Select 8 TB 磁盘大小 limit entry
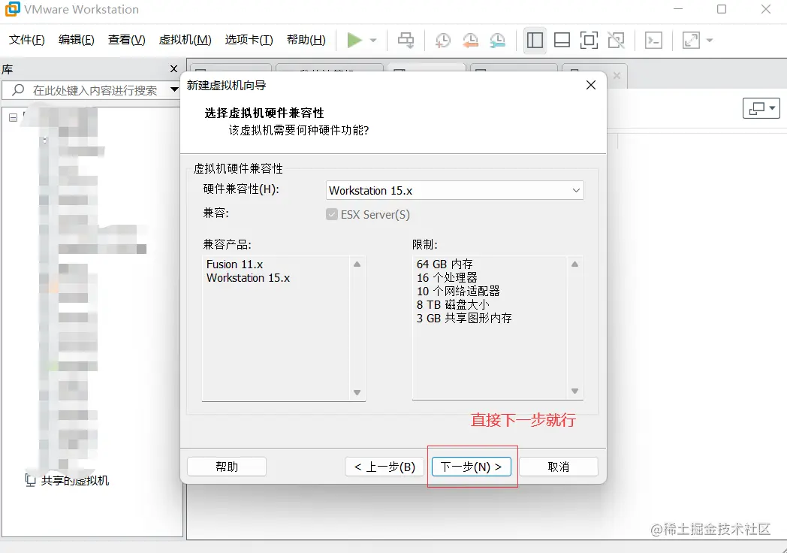The width and height of the screenshot is (787, 553). (x=453, y=305)
